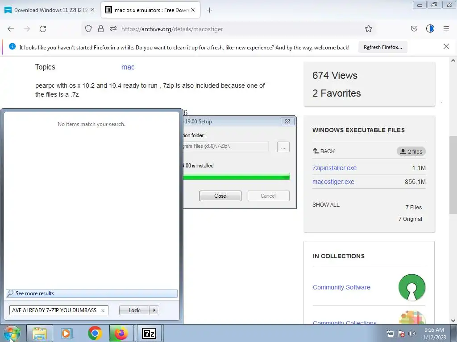Click the BACK link in files panel
The width and height of the screenshot is (457, 342).
pos(324,151)
